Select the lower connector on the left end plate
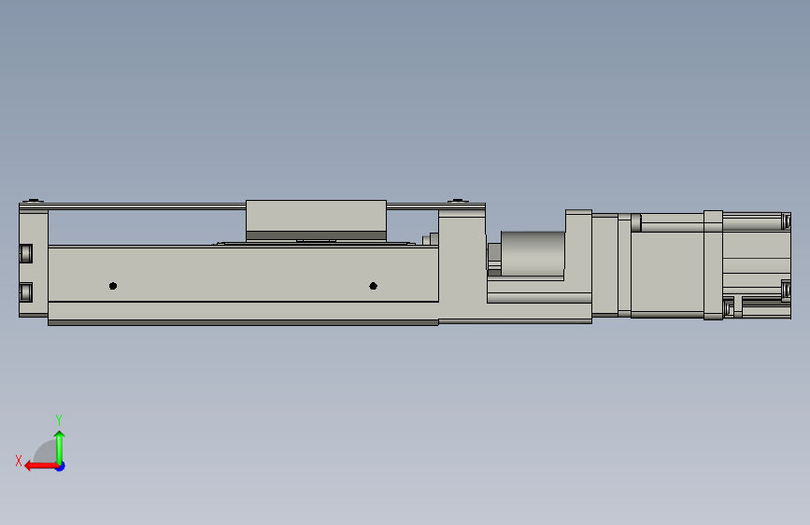The image size is (810, 525). [26, 292]
